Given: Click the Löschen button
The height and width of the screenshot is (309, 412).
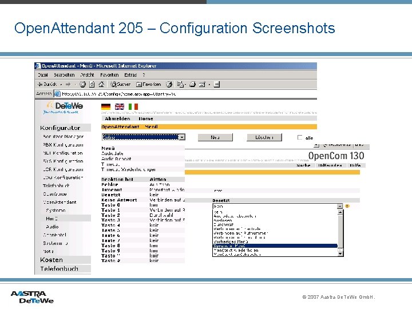Looking at the screenshot, I should click(264, 137).
